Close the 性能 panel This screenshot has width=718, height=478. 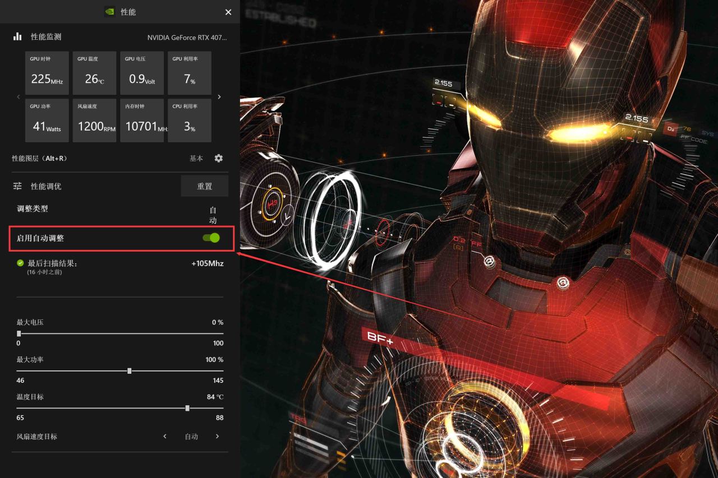[228, 12]
